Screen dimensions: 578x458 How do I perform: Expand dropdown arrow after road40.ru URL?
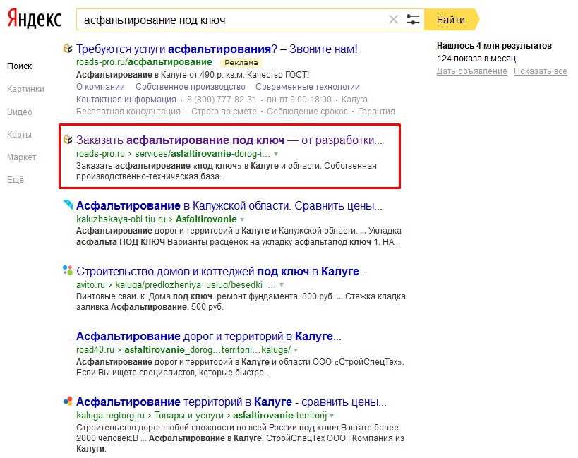296,350
